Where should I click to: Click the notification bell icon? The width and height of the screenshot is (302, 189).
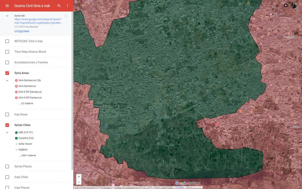(x=286, y=5)
